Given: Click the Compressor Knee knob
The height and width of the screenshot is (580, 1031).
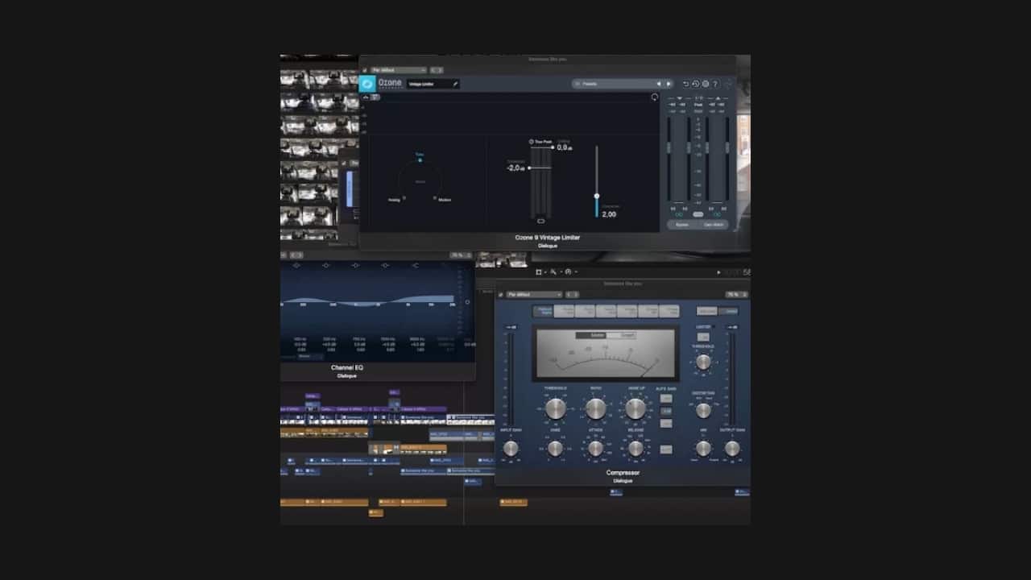Looking at the screenshot, I should point(556,448).
